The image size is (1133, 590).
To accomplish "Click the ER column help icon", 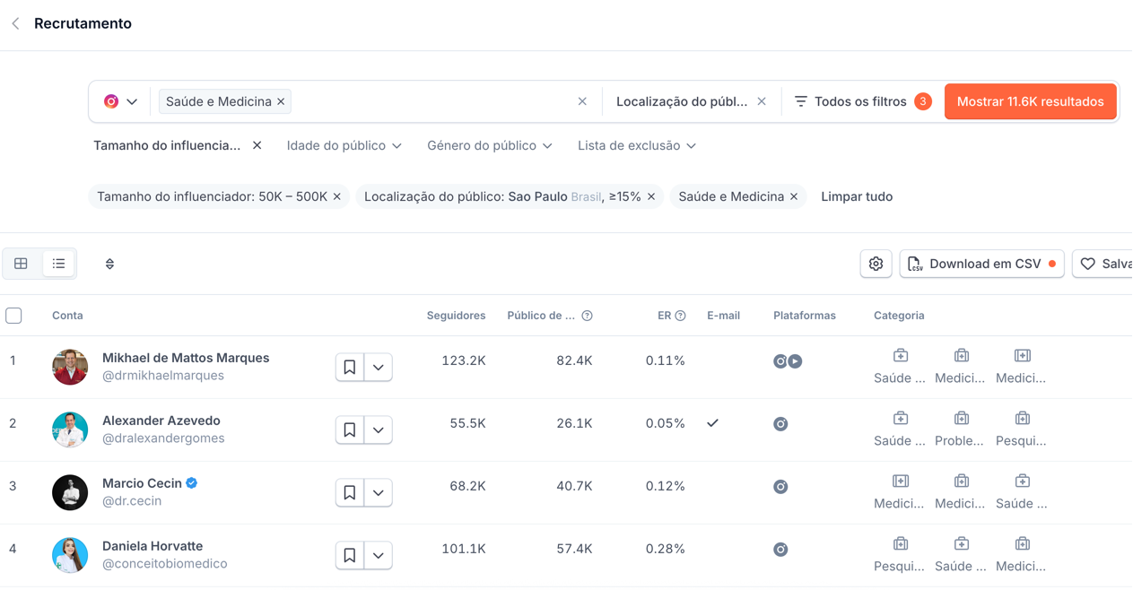I will click(680, 316).
